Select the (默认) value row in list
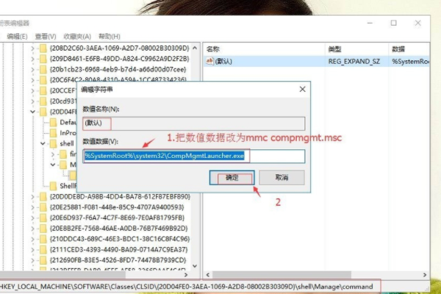Screen dimensions: 441x294 tap(316, 61)
